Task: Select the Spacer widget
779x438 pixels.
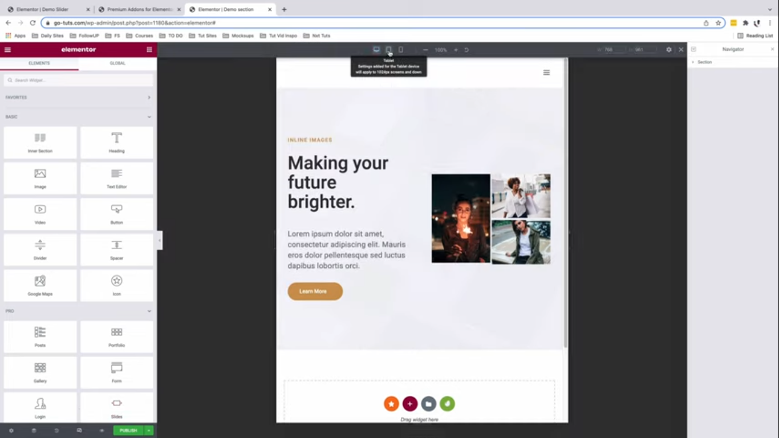Action: (117, 250)
